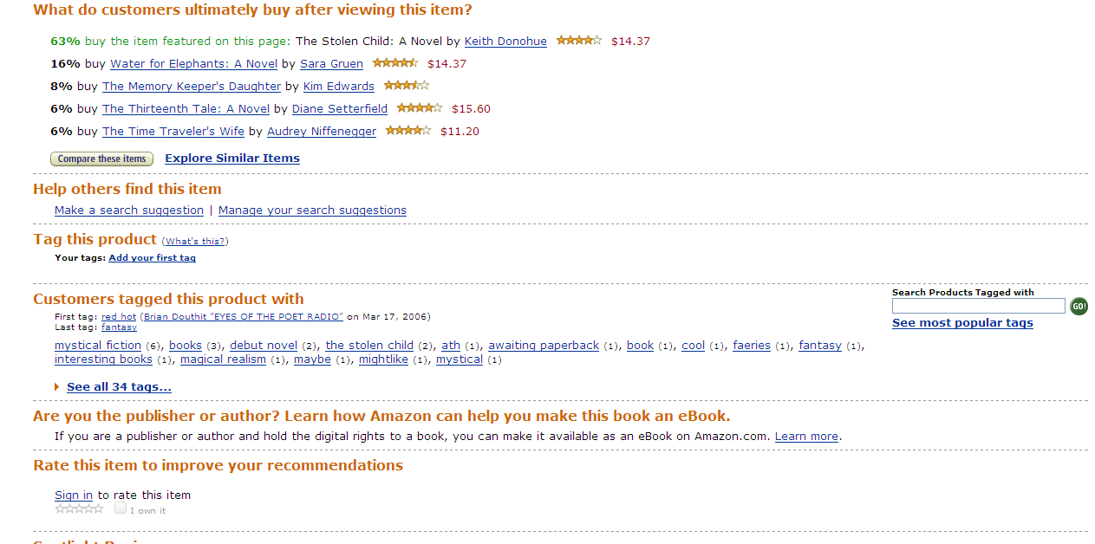Click star rating for The Time Traveler's Wife

(408, 130)
